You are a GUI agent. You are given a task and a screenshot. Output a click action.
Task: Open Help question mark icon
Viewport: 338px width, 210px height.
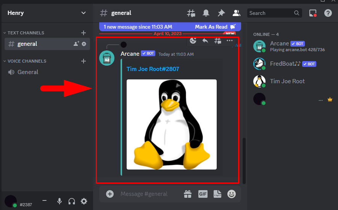tap(328, 13)
